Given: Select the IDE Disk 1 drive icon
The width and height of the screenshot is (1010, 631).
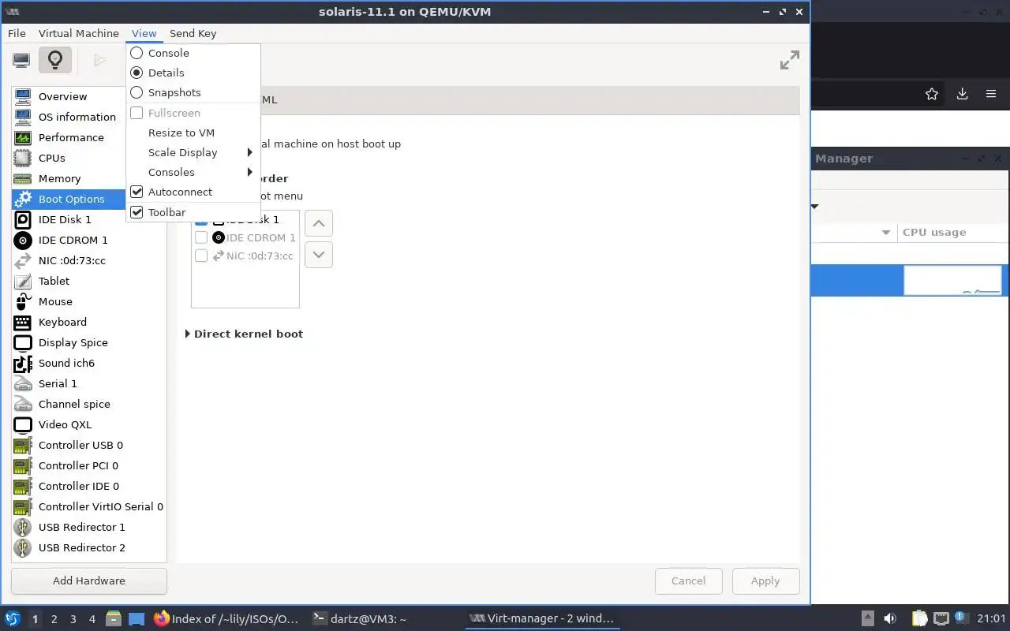Looking at the screenshot, I should 23,219.
